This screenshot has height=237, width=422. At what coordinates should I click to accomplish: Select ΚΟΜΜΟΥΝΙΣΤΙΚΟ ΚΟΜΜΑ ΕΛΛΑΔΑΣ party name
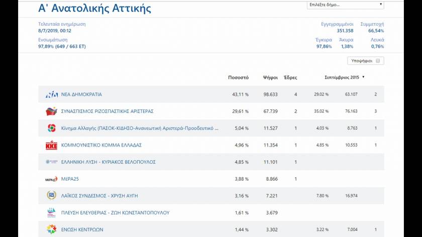[101, 145]
